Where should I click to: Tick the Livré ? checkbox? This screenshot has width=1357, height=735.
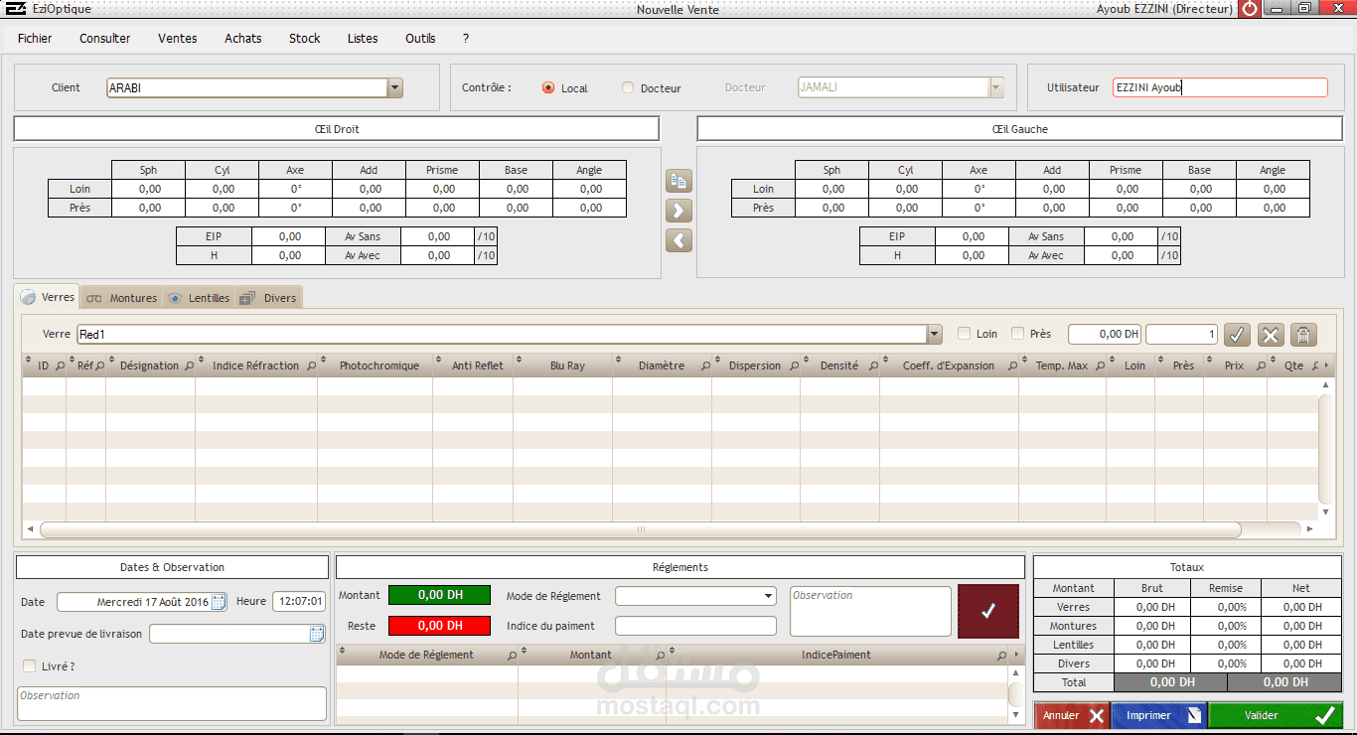(x=29, y=666)
